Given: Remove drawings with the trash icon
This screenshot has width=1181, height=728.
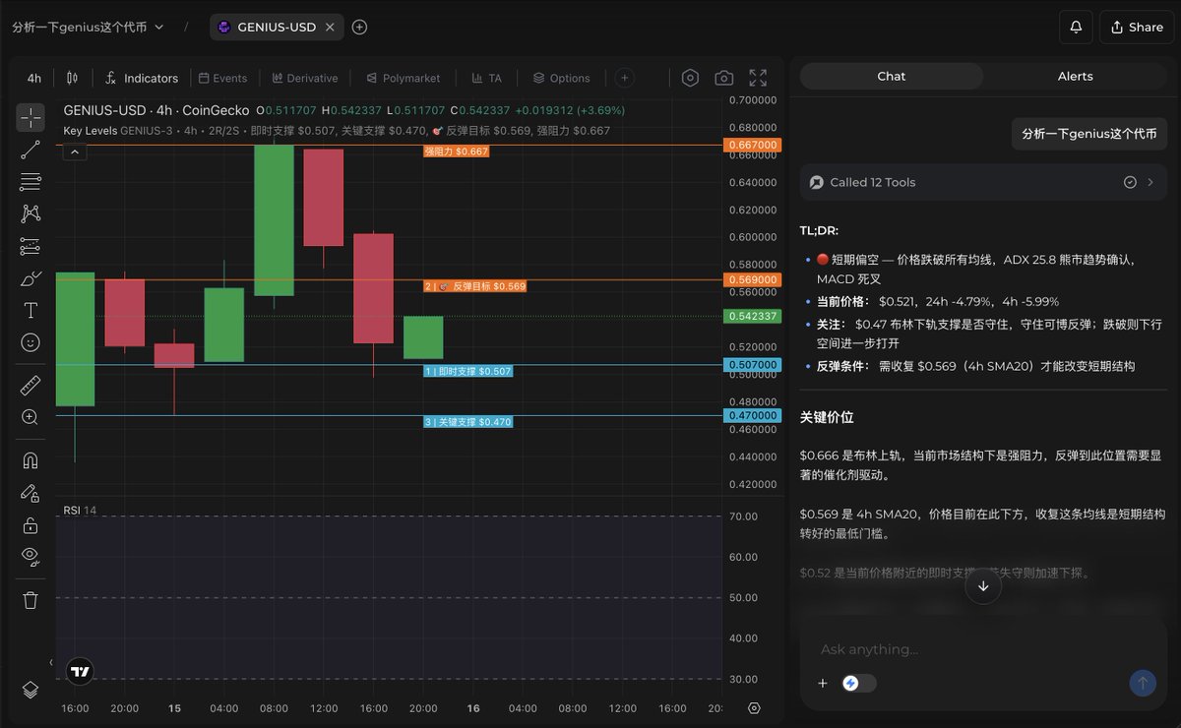Looking at the screenshot, I should click(31, 599).
